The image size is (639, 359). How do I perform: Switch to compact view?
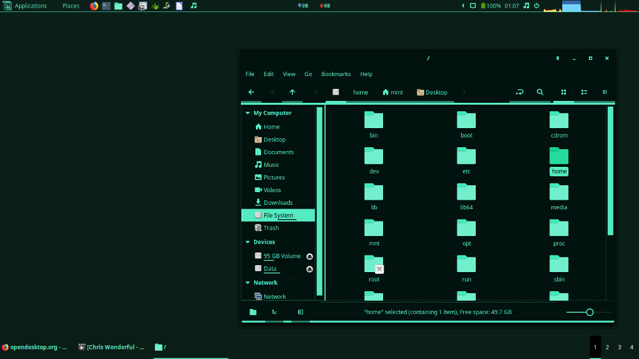(x=605, y=93)
